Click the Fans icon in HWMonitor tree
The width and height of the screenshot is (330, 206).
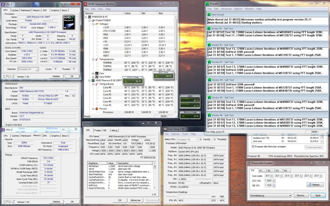click(x=97, y=73)
